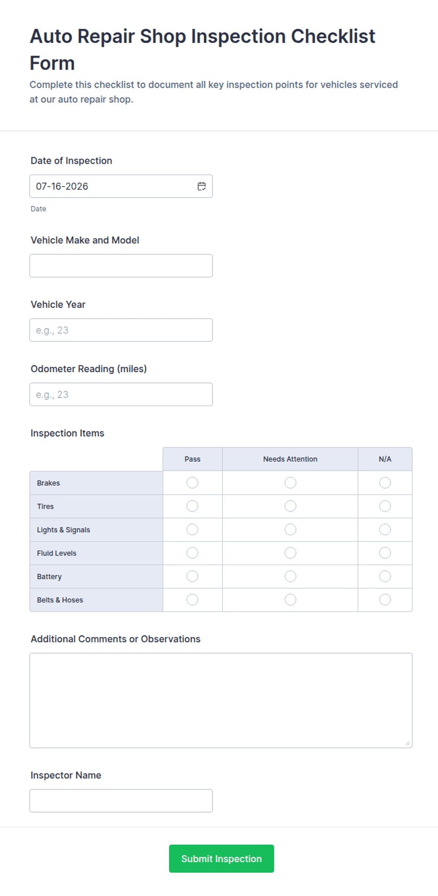Screen dimensions: 438x896
Task: Mark Belts & Hoses as Pass
Action: click(x=192, y=599)
